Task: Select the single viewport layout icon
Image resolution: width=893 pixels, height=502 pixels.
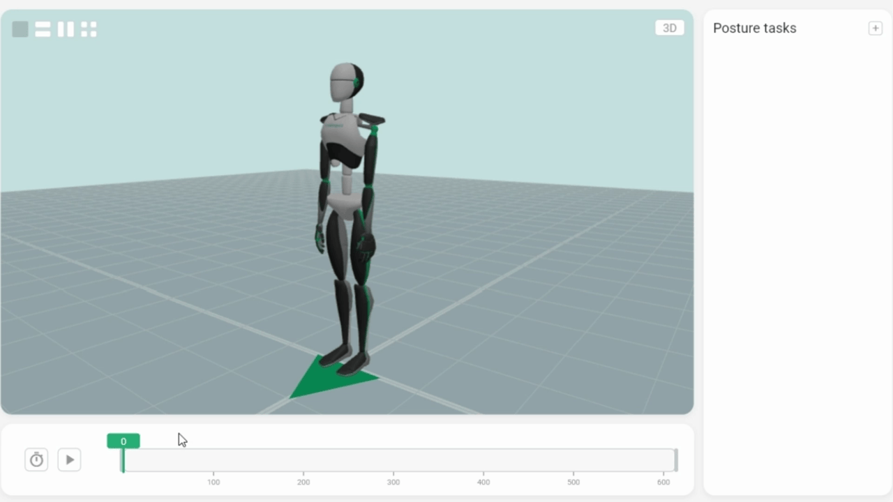Action: (x=20, y=29)
